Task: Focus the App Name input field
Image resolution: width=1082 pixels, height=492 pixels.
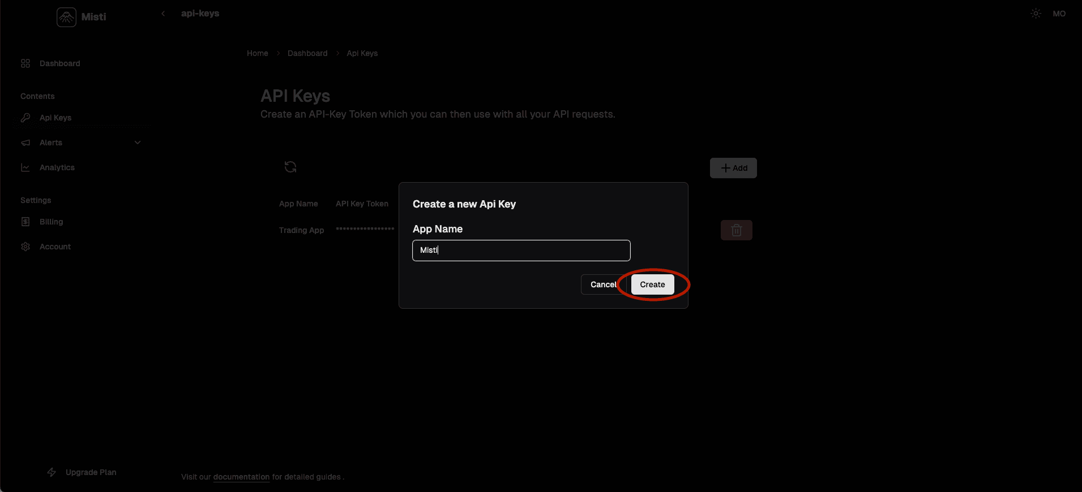Action: [x=521, y=251]
